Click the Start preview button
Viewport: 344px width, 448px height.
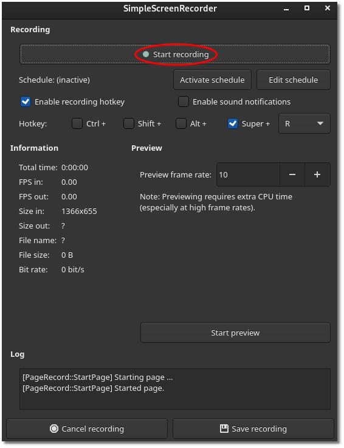(235, 333)
